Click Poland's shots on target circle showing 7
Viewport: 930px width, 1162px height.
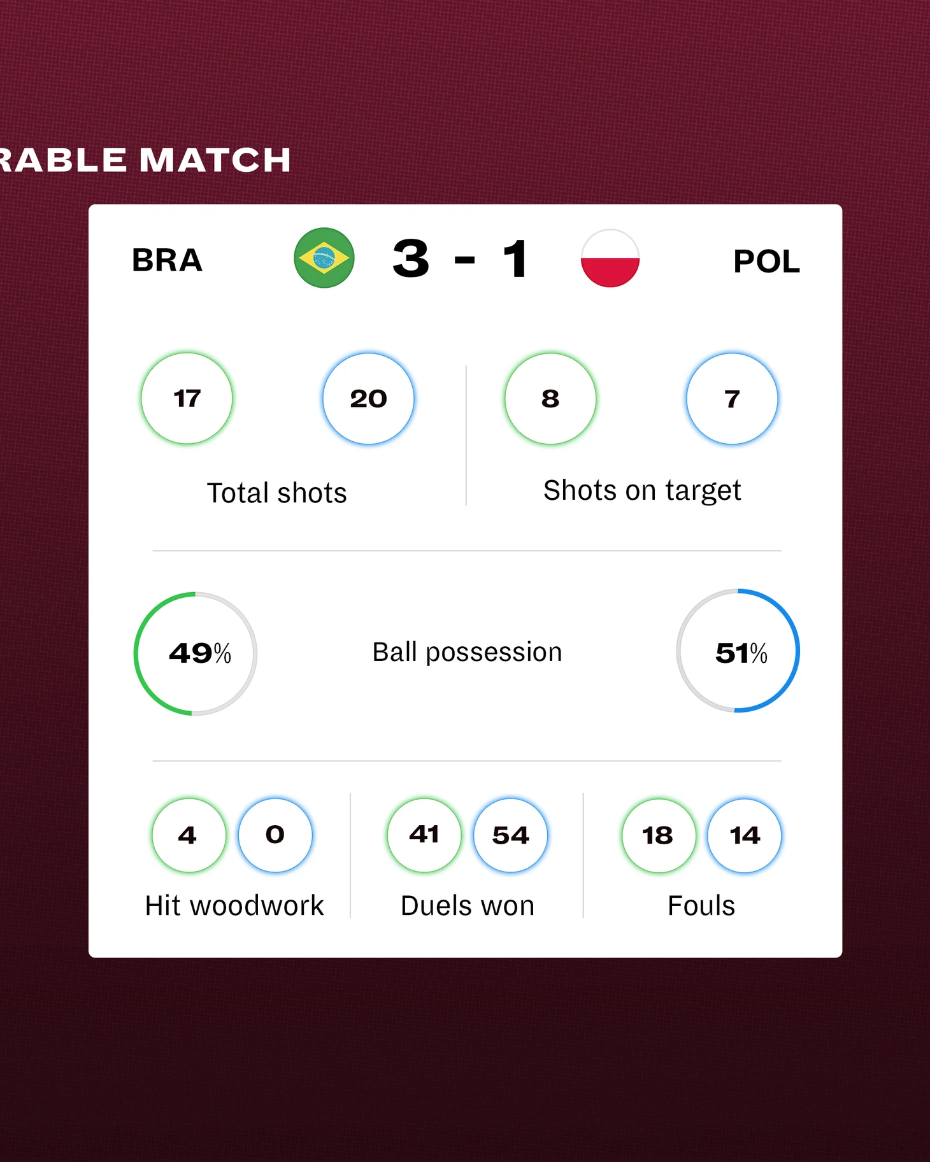732,399
